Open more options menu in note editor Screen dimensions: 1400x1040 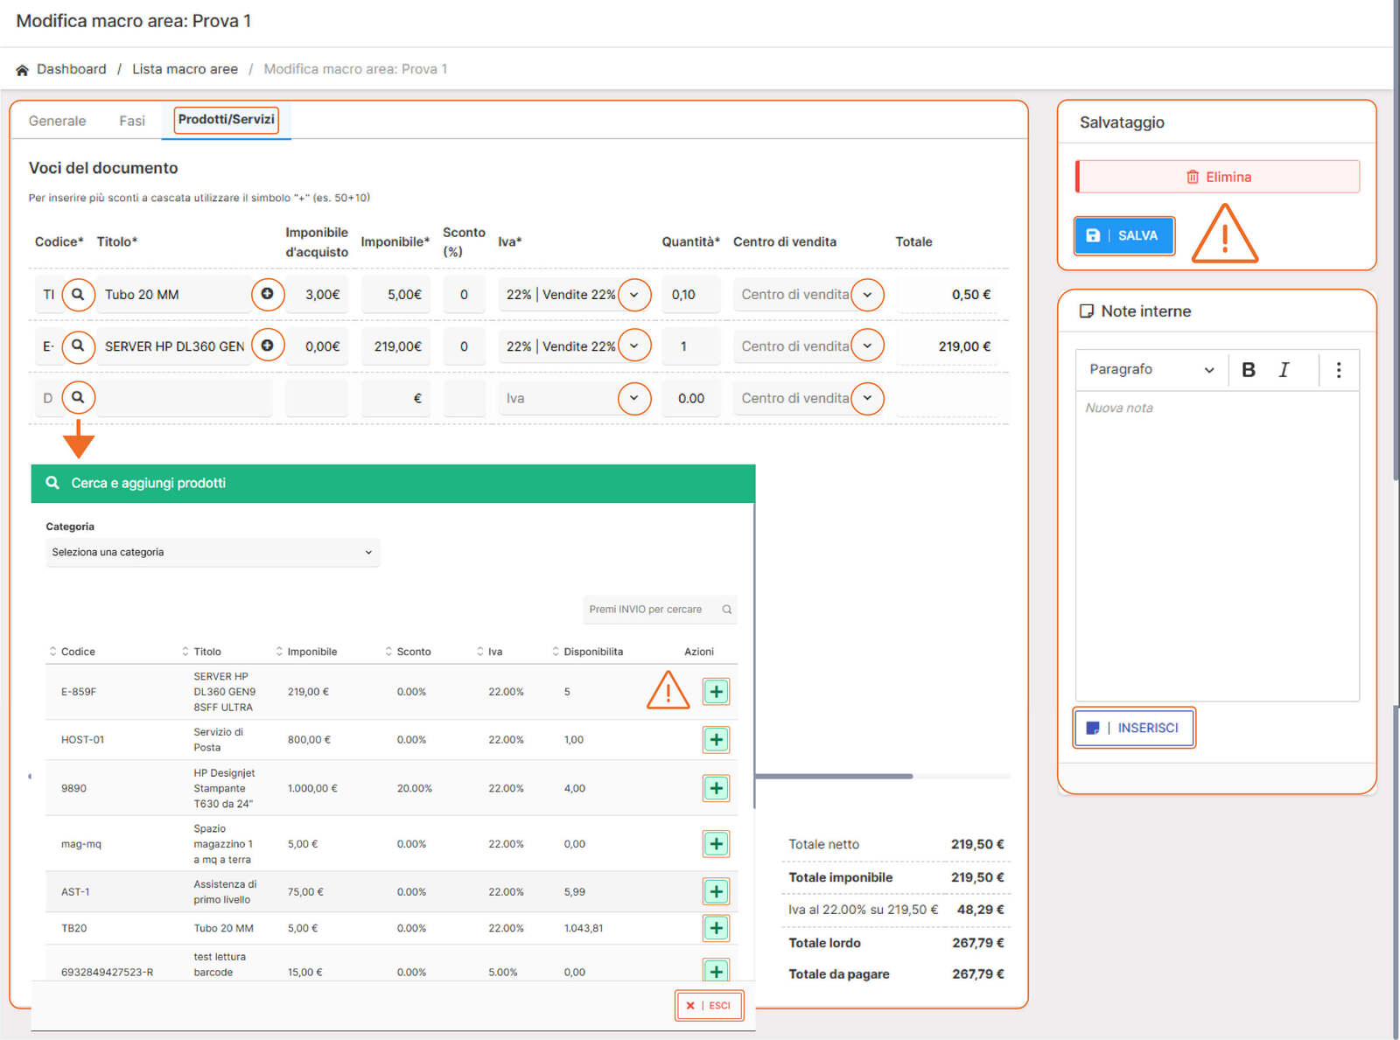pyautogui.click(x=1338, y=370)
